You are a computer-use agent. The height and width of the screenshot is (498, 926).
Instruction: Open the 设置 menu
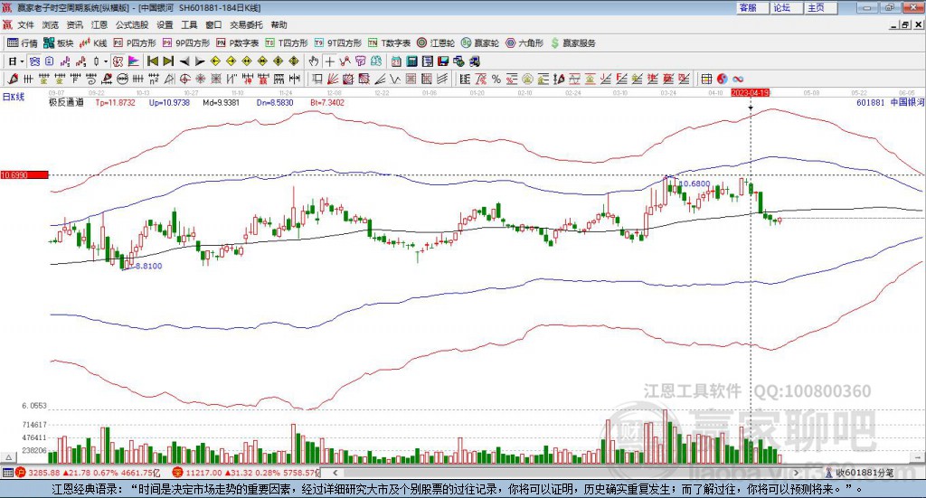pos(165,24)
